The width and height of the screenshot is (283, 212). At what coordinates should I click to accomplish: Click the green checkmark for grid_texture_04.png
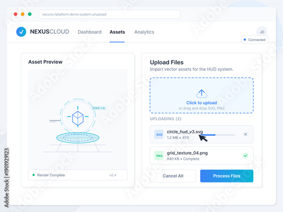click(246, 155)
